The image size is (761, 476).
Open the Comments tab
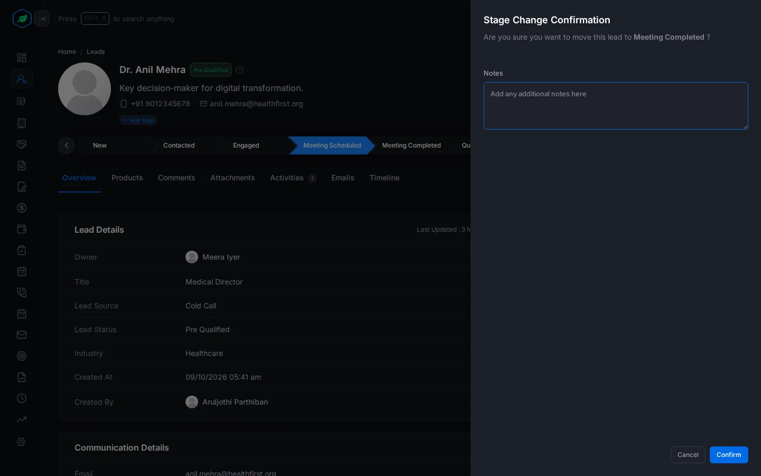click(x=177, y=178)
